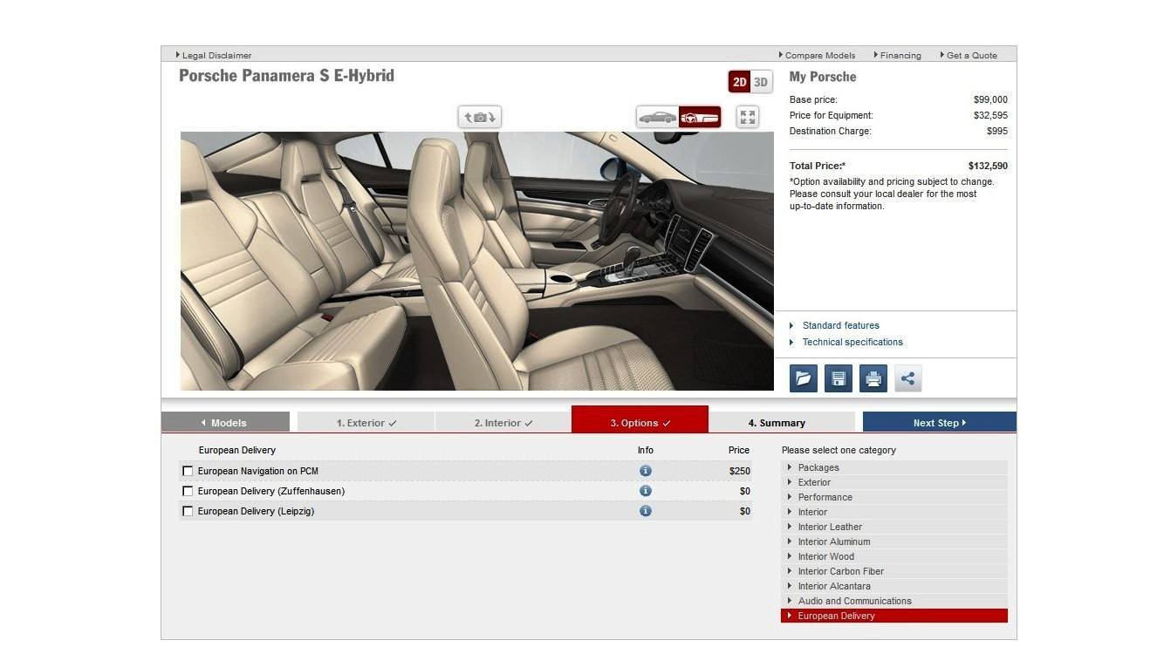Screen dimensions: 1157x647
Task: Click the Price for Equipment value $32,595
Action: click(x=990, y=115)
